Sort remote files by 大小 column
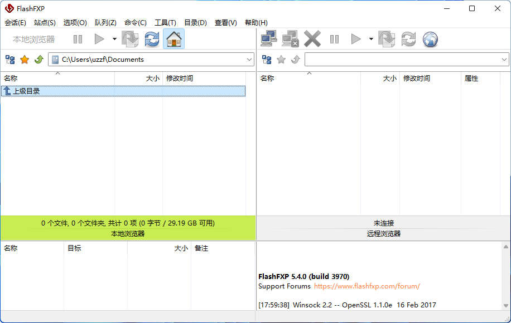Viewport: 511px width, 323px height. click(x=380, y=79)
